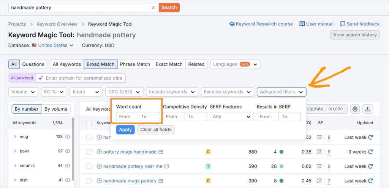
Task: Toggle eye icon for ceramic group
Action: [68, 166]
